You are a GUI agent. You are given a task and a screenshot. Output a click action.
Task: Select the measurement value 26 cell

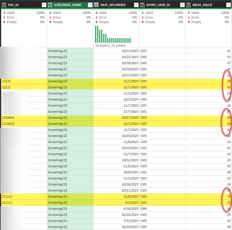[x=209, y=160]
